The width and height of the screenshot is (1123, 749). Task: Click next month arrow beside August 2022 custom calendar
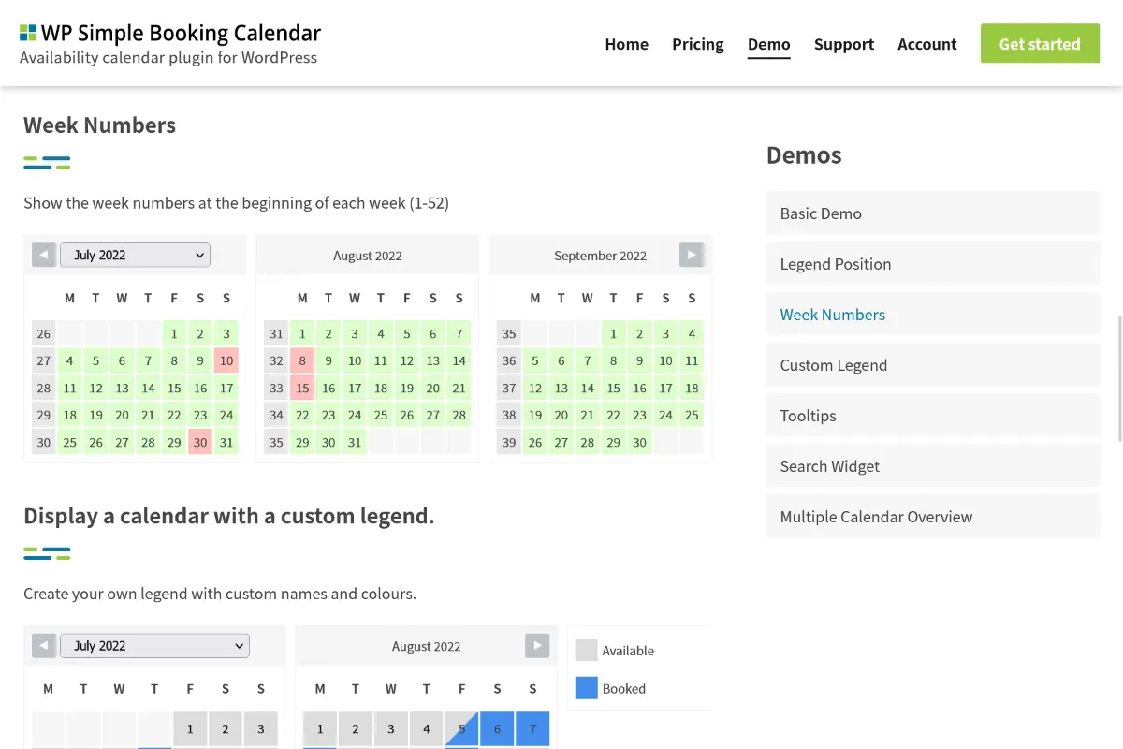(537, 645)
